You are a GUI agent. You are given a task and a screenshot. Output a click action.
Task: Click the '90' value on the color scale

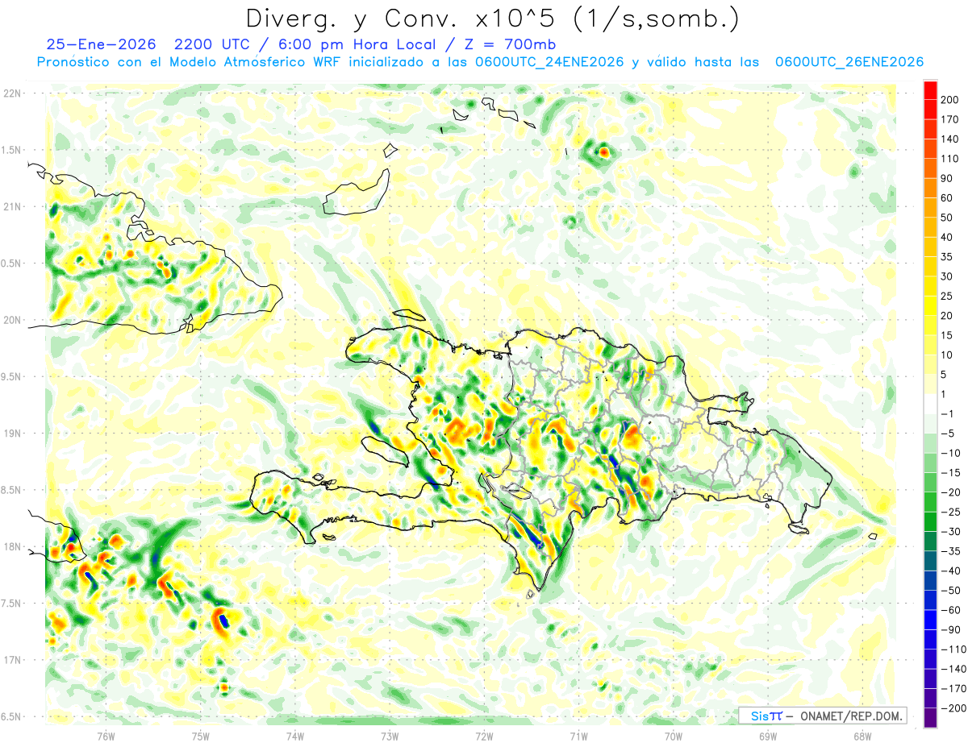coord(947,178)
